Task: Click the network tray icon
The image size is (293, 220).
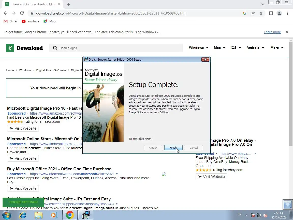Action: [x=259, y=215]
